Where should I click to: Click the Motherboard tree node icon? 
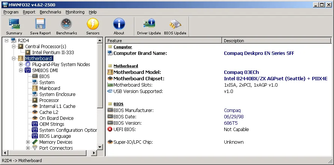[21, 58]
